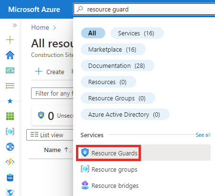Open Home from the sidebar house icon
The width and height of the screenshot is (215, 196).
coord(10,55)
